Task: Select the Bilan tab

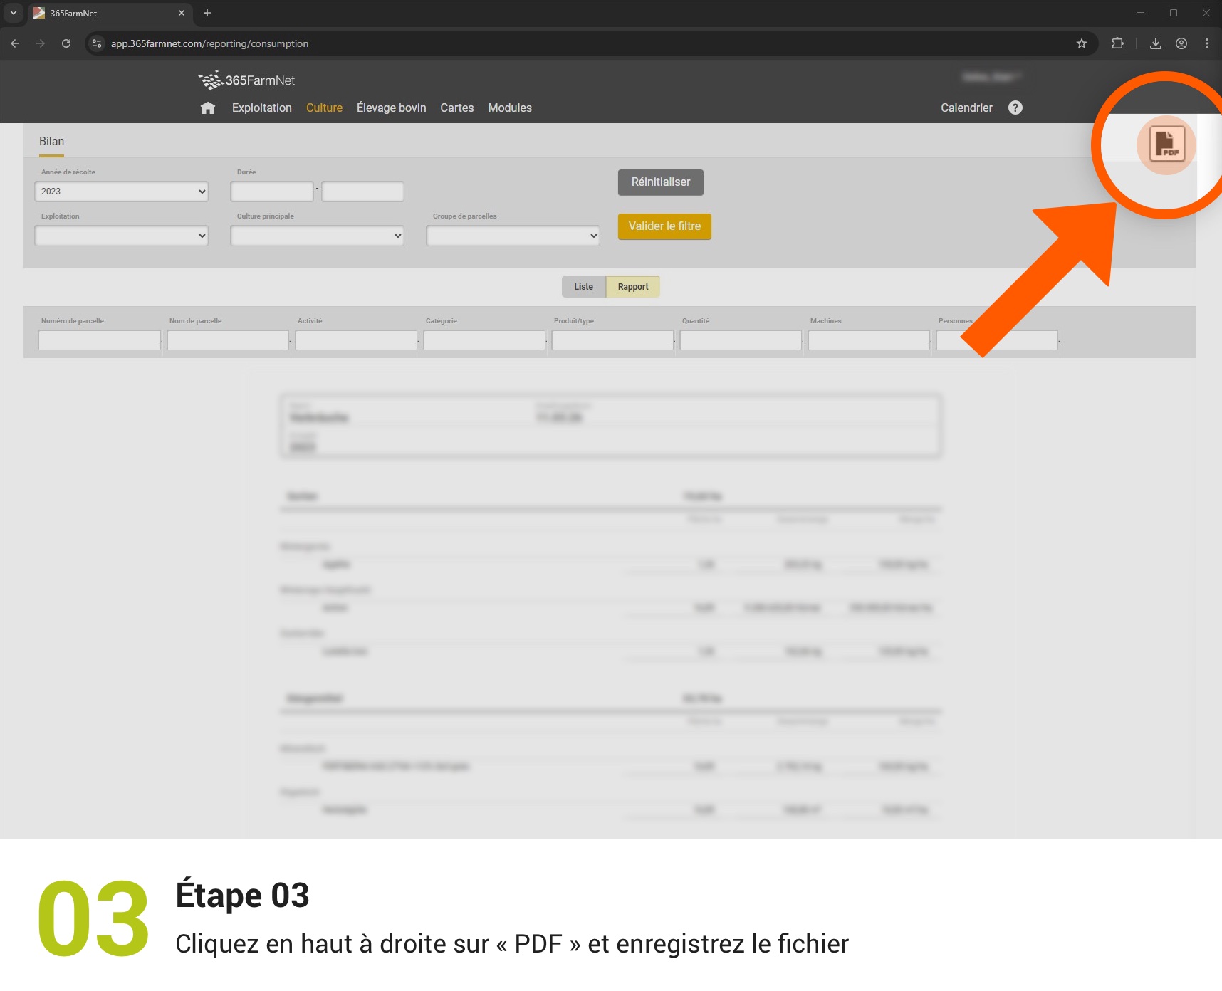Action: 51,142
